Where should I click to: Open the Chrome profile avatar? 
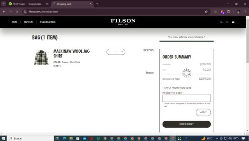point(238,12)
